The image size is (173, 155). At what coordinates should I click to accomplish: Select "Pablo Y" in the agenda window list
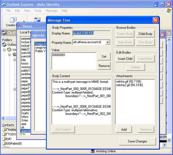click(40, 51)
